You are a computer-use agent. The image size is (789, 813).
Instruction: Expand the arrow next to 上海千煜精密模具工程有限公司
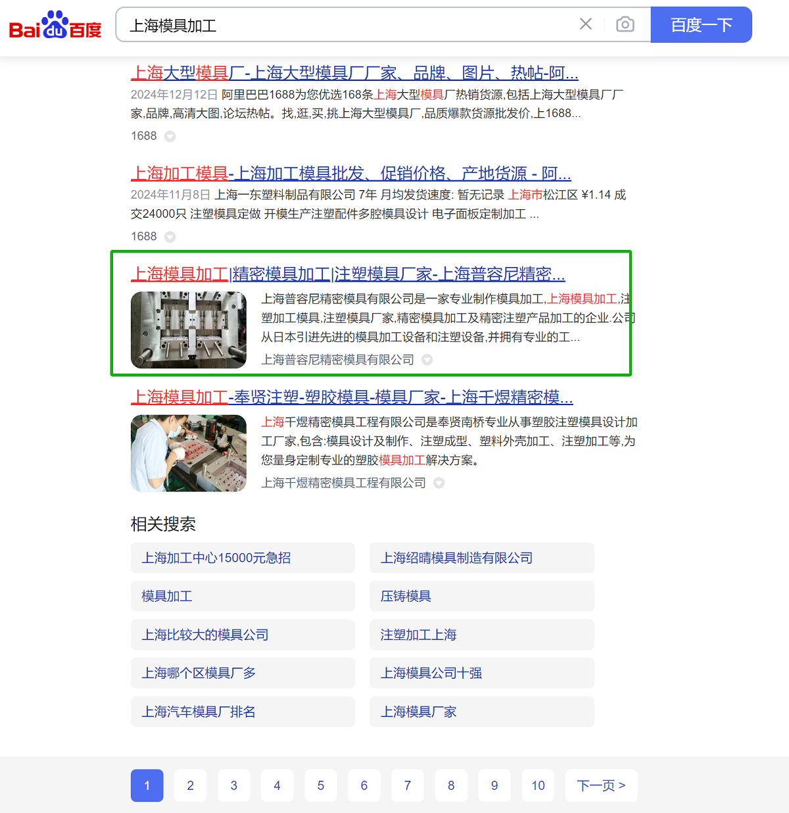439,483
